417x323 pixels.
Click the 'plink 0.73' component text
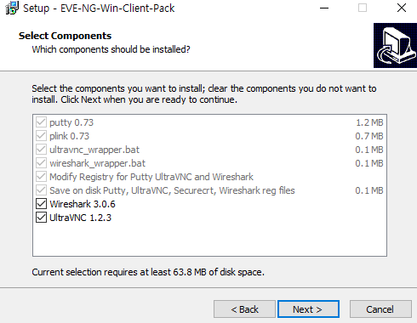[70, 136]
